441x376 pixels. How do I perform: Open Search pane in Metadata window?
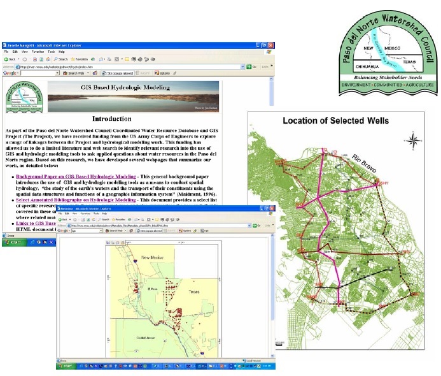pyautogui.click(x=104, y=219)
